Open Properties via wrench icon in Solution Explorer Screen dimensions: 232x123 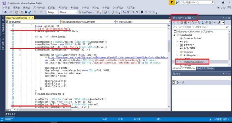click(x=219, y=23)
